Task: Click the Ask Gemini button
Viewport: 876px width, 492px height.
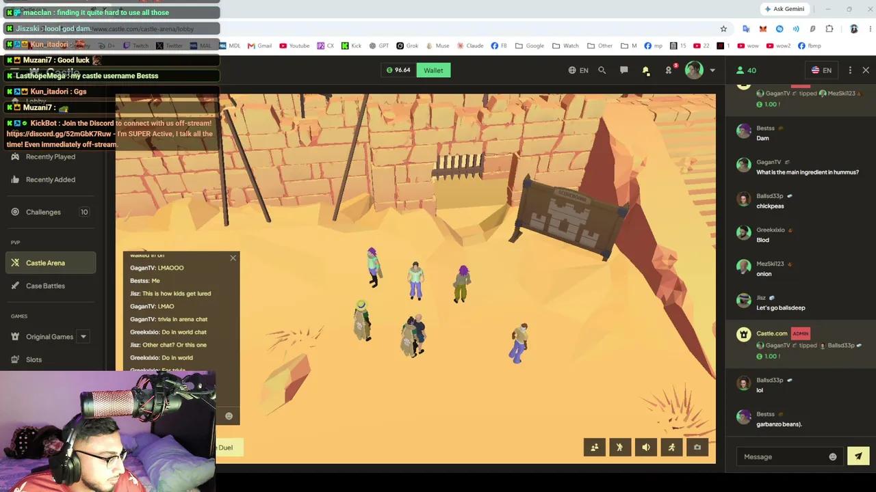Action: pos(784,9)
